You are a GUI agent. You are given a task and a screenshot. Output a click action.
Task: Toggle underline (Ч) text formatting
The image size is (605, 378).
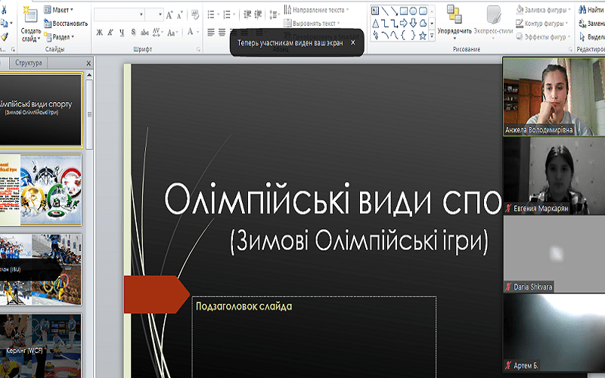(122, 32)
